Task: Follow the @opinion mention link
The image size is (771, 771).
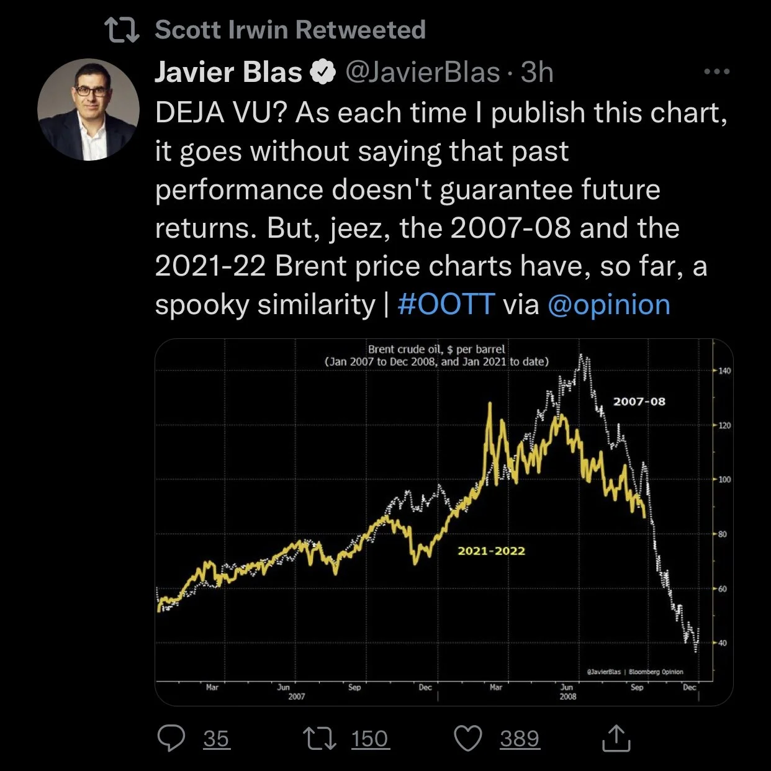Action: click(x=609, y=305)
